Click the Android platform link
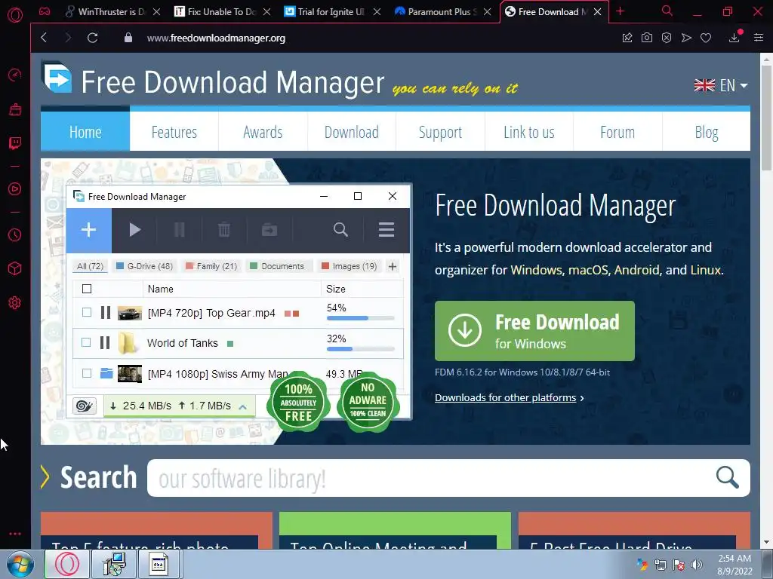Image resolution: width=773 pixels, height=579 pixels. [x=636, y=270]
